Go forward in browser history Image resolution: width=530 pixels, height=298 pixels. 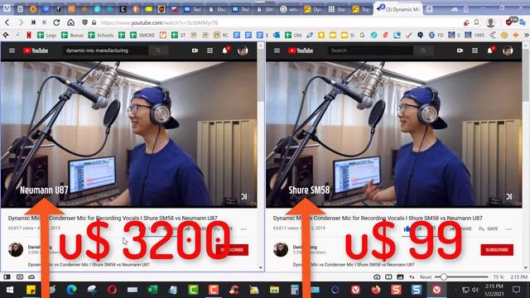tap(21, 22)
